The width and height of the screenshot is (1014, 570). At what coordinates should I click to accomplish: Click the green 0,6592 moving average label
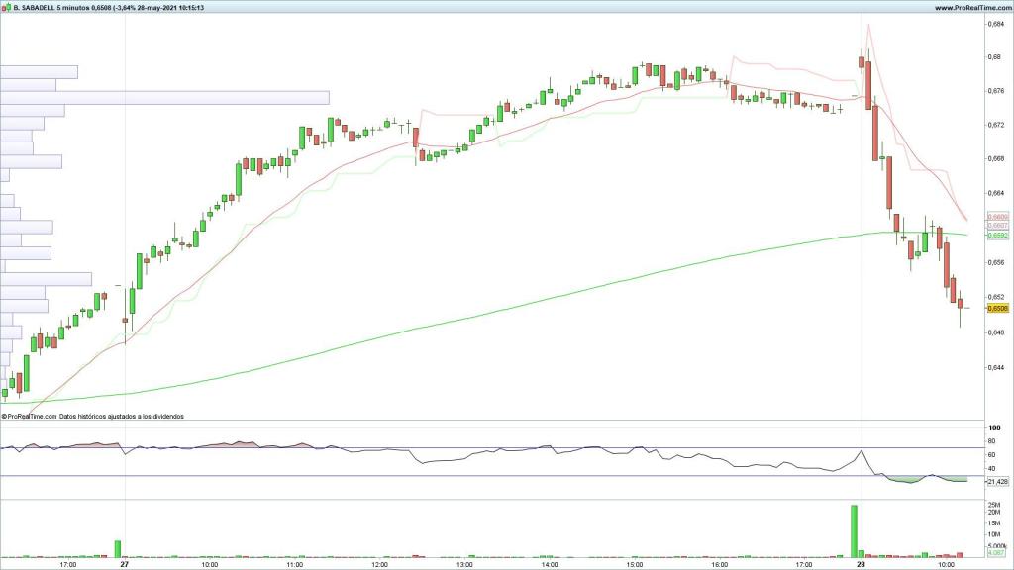pyautogui.click(x=997, y=236)
